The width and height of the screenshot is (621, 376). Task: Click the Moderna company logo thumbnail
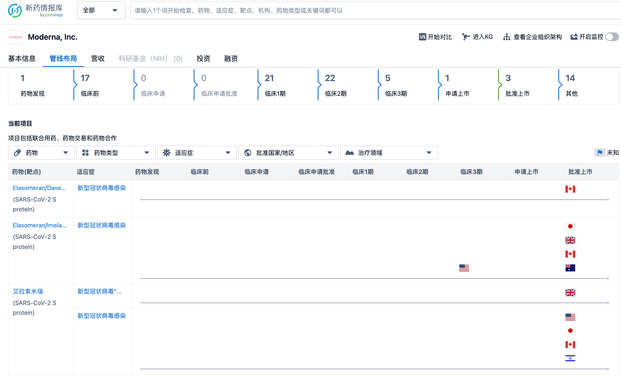click(15, 37)
